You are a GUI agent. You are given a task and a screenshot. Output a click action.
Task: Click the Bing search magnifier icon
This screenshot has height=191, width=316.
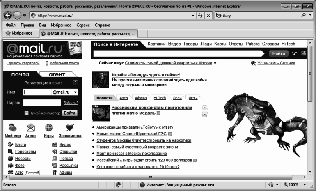click(x=304, y=15)
